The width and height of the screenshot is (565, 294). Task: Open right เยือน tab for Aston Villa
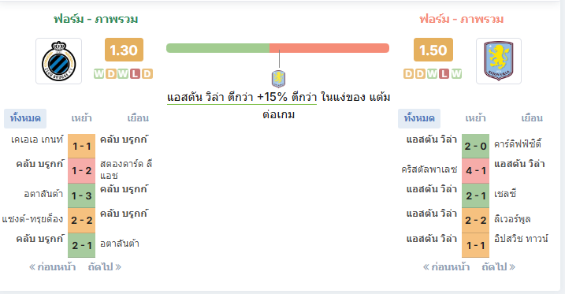[532, 118]
